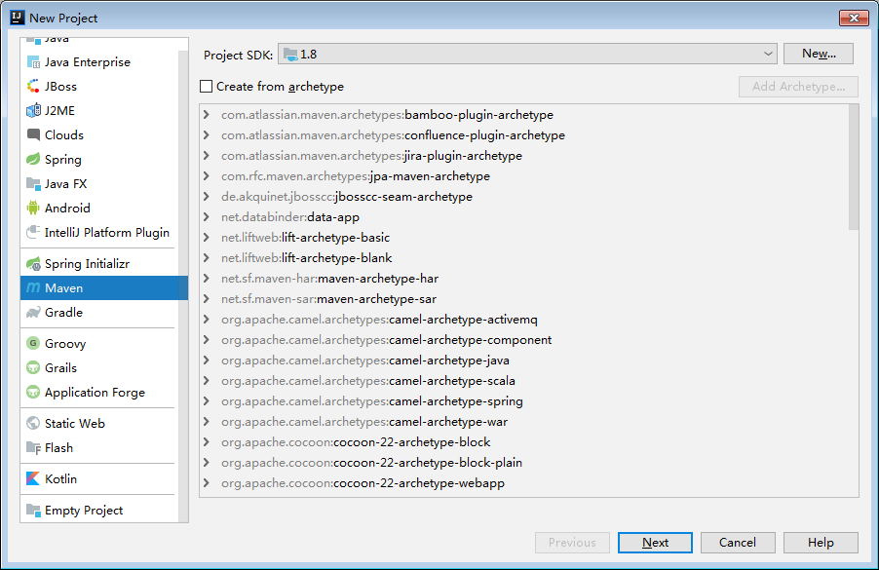Select the JBoss project type icon

click(x=33, y=87)
